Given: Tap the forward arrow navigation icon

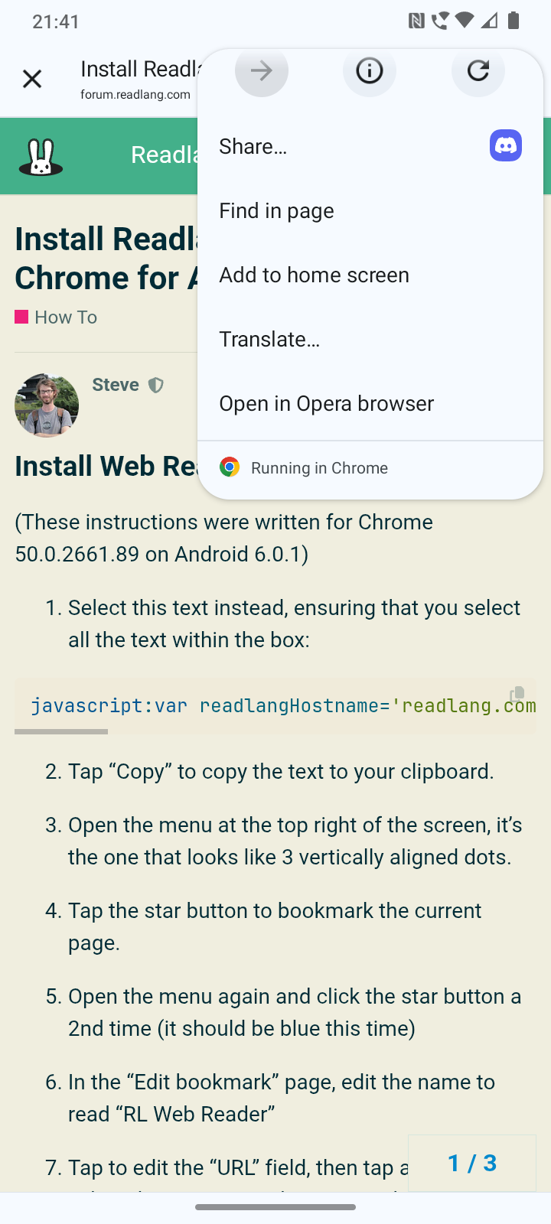Looking at the screenshot, I should point(261,71).
